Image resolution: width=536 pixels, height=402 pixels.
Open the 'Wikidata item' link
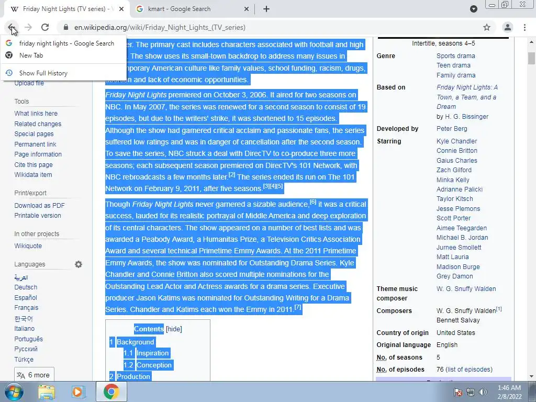[x=33, y=175]
